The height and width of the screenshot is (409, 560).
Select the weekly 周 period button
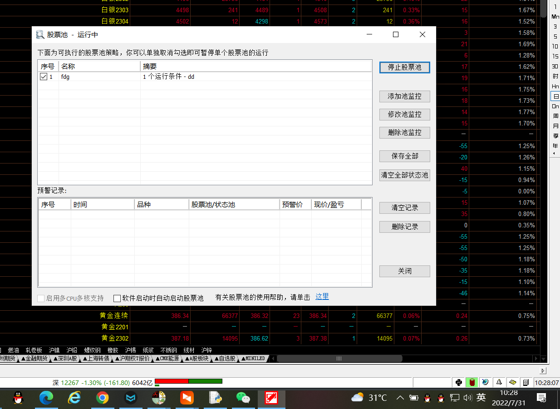(x=555, y=116)
